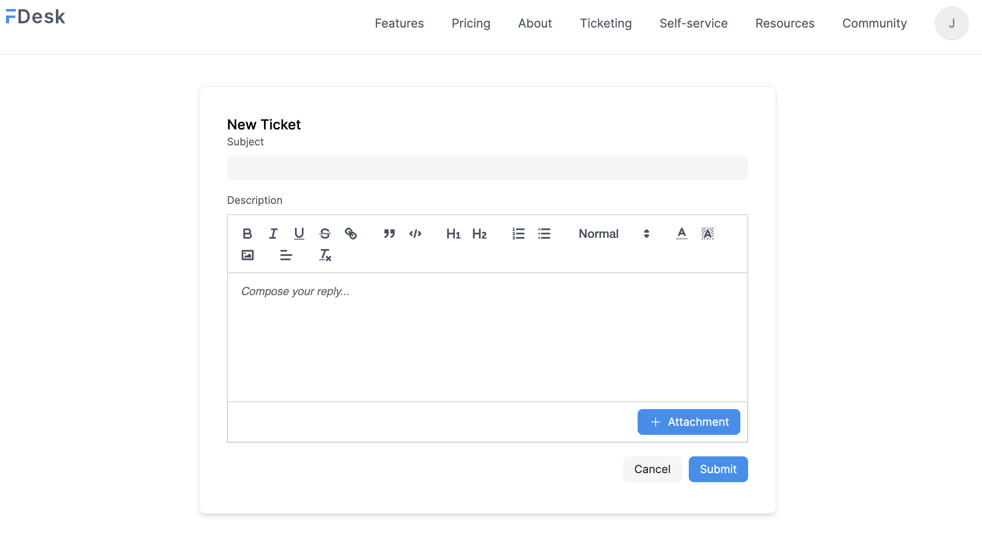Open the Normal paragraph style dropdown
The image size is (982, 554).
coord(598,234)
